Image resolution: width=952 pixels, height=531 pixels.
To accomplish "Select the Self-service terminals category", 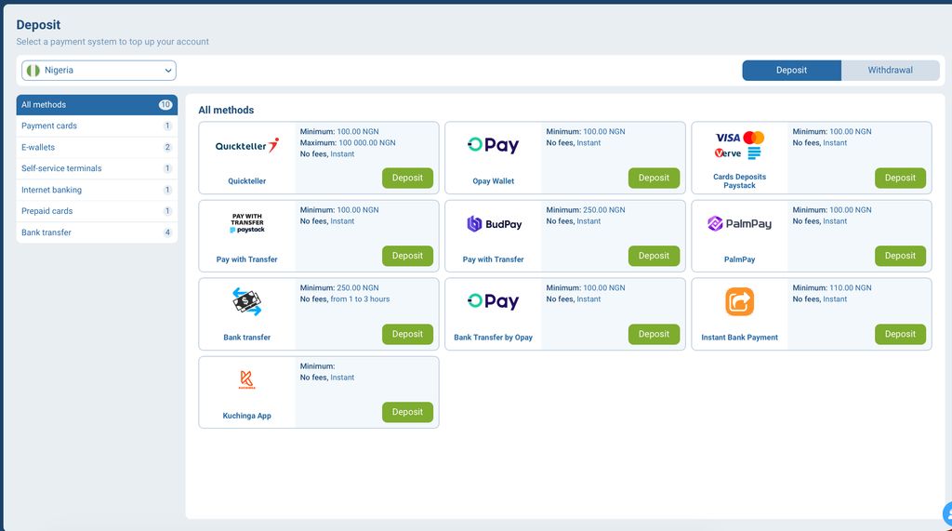I will coord(97,168).
